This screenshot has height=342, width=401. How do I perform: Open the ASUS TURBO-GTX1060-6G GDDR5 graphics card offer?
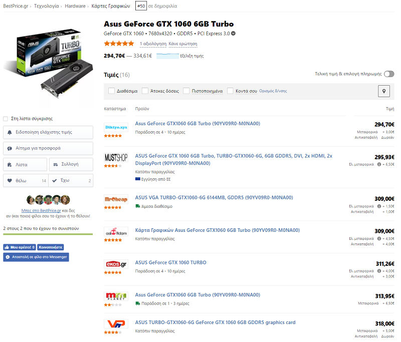216,322
